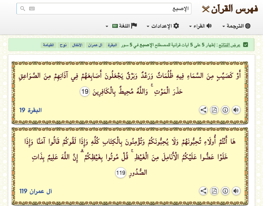Open the فهرس القرآن site logo
This screenshot has width=263, height=206.
[230, 9]
